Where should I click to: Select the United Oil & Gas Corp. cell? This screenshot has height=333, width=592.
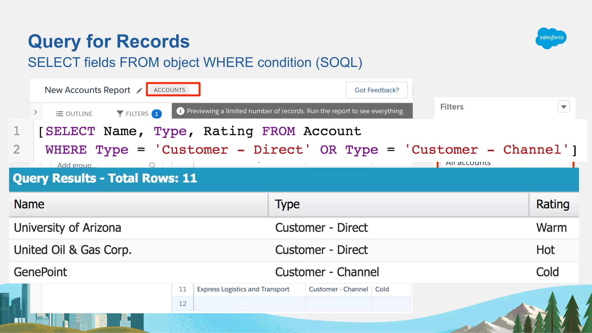pos(73,250)
